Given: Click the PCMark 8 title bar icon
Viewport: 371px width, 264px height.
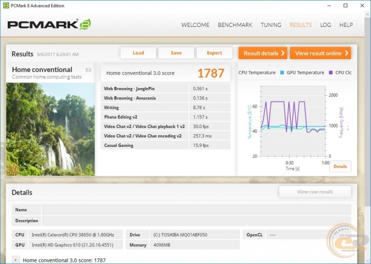Looking at the screenshot, I should coord(6,5).
